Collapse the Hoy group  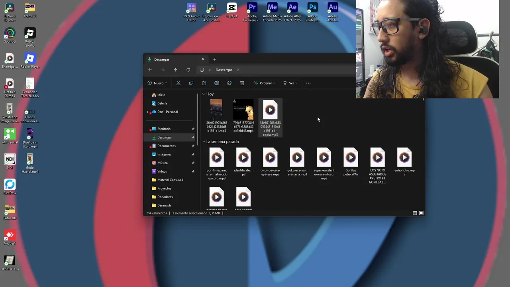click(204, 94)
